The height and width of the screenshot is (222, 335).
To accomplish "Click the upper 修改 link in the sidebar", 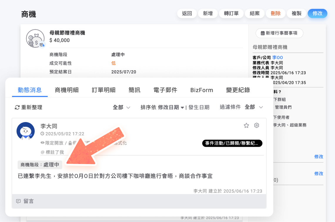I will [x=319, y=156].
